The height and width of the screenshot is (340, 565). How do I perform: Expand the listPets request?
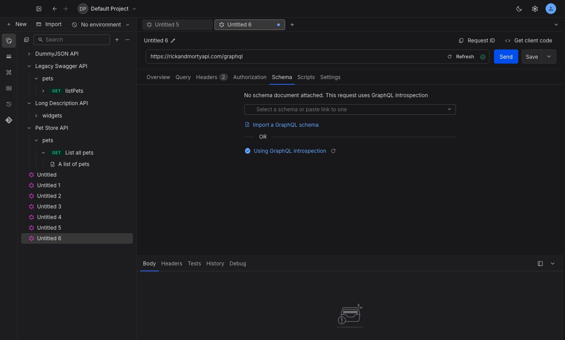pos(43,91)
